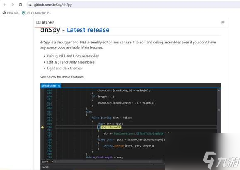
Task: Click the README book icon
Action: tap(39, 23)
